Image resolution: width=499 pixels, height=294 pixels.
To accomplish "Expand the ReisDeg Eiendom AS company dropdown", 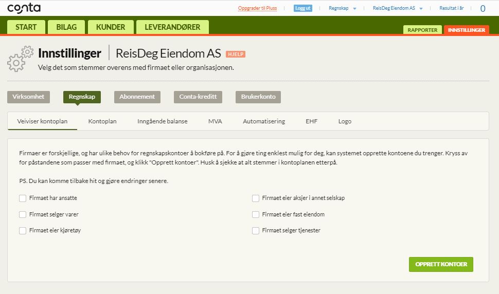I will point(398,8).
